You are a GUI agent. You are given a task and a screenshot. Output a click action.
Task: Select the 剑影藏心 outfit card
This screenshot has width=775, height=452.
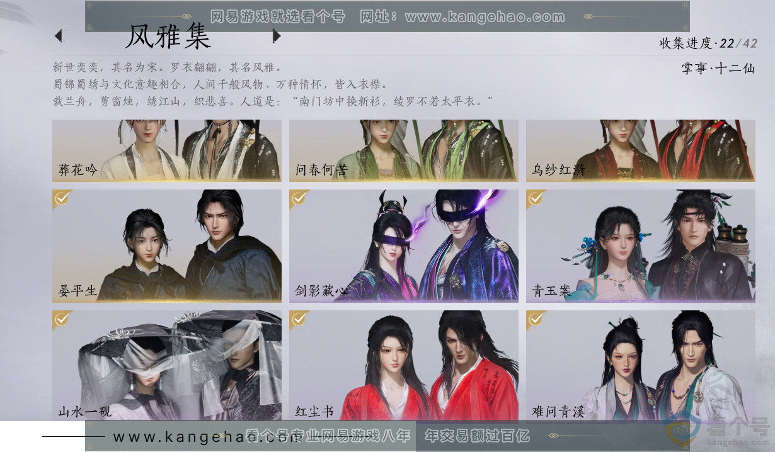click(x=404, y=246)
